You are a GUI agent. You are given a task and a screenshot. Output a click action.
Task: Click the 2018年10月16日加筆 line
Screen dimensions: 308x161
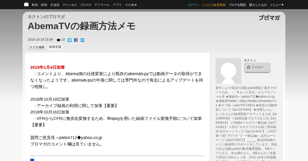point(50,112)
